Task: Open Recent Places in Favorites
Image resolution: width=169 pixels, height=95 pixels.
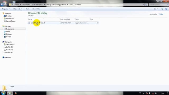Action: tap(11, 21)
